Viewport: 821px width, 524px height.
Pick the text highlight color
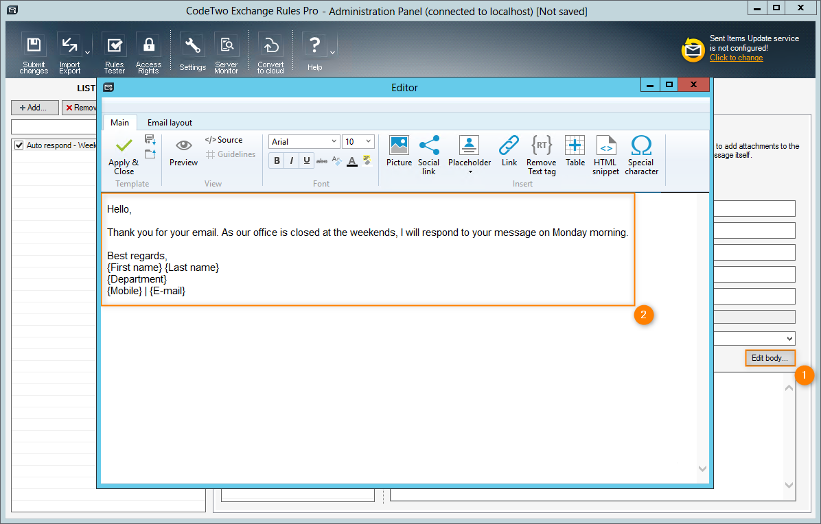click(367, 160)
